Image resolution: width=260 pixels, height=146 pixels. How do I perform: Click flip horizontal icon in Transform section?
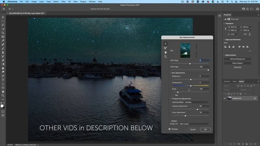click(x=245, y=34)
